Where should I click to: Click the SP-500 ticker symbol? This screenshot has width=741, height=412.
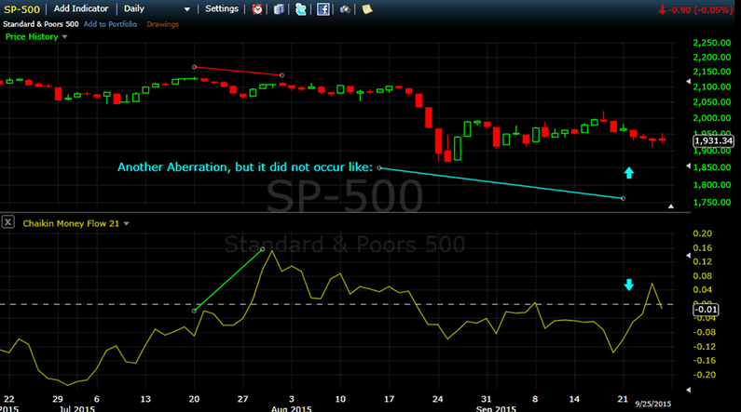21,9
